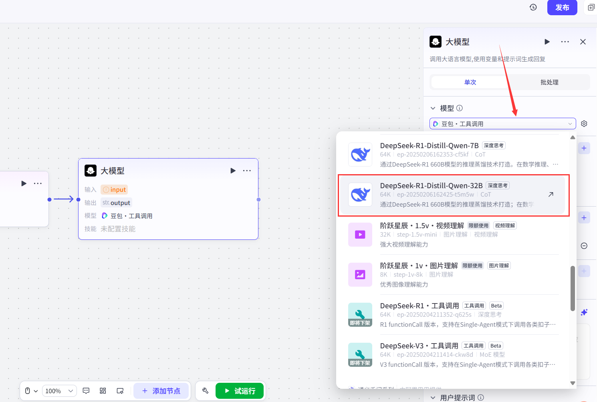Click the purple video icon for 阶跃星辰 1.5v
Viewport: 597px width, 402px height.
pos(360,235)
